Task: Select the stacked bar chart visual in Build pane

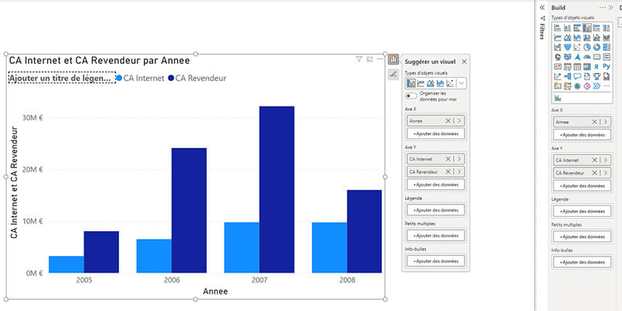Action: (x=557, y=28)
